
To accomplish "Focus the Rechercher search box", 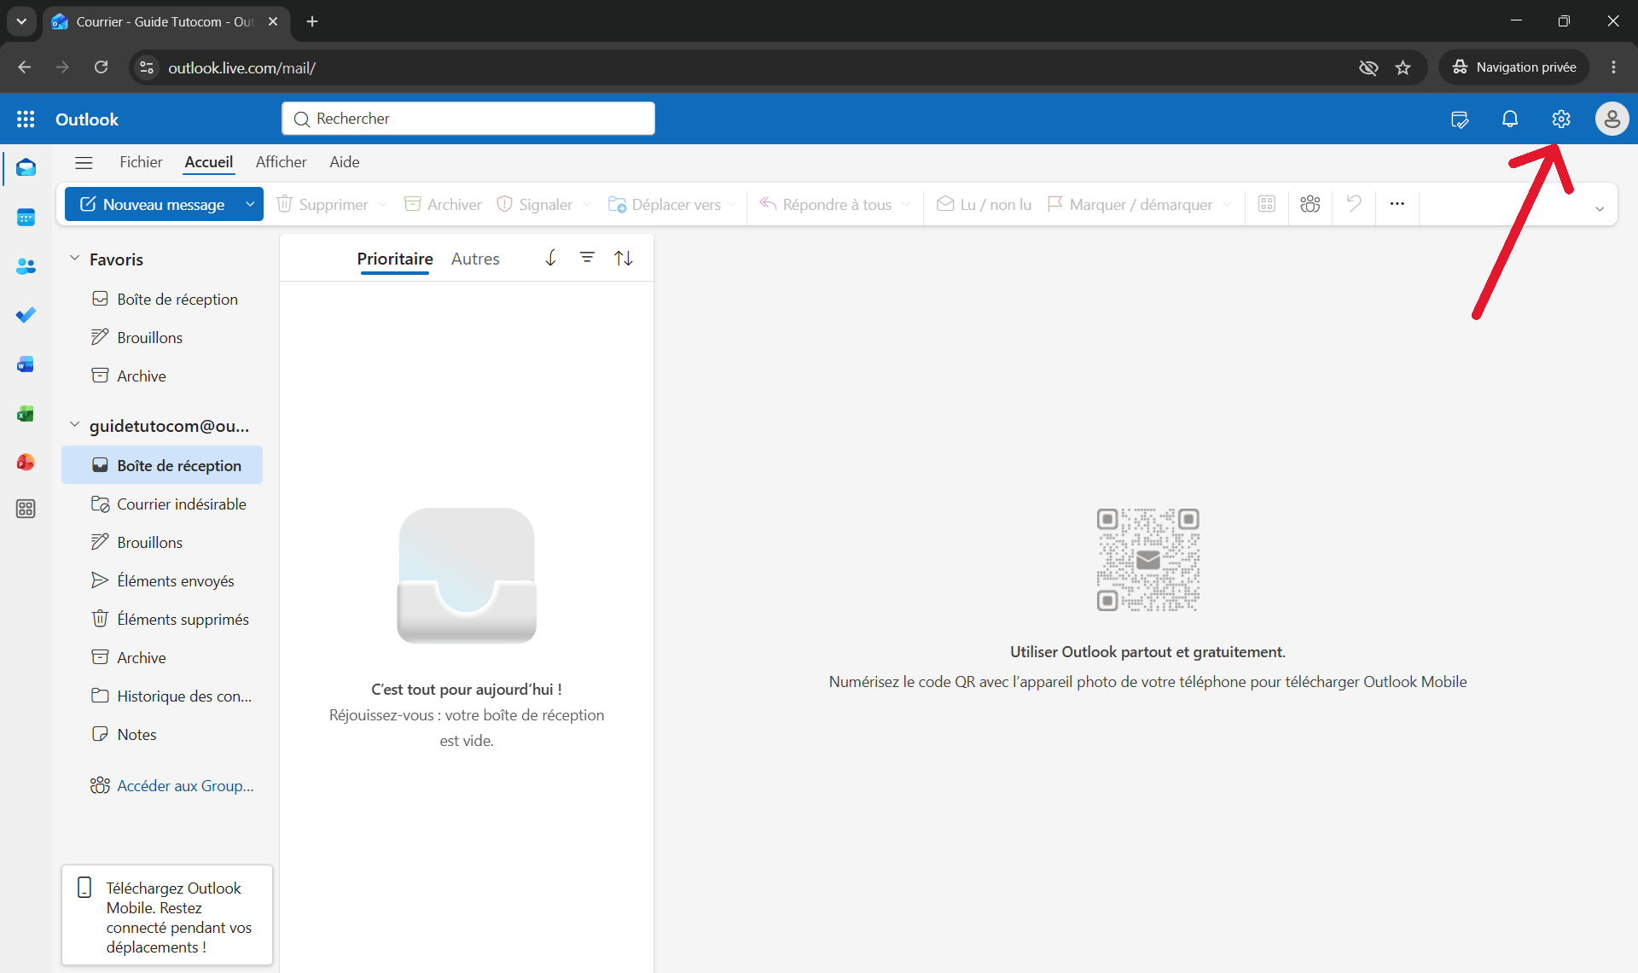I will coord(468,119).
